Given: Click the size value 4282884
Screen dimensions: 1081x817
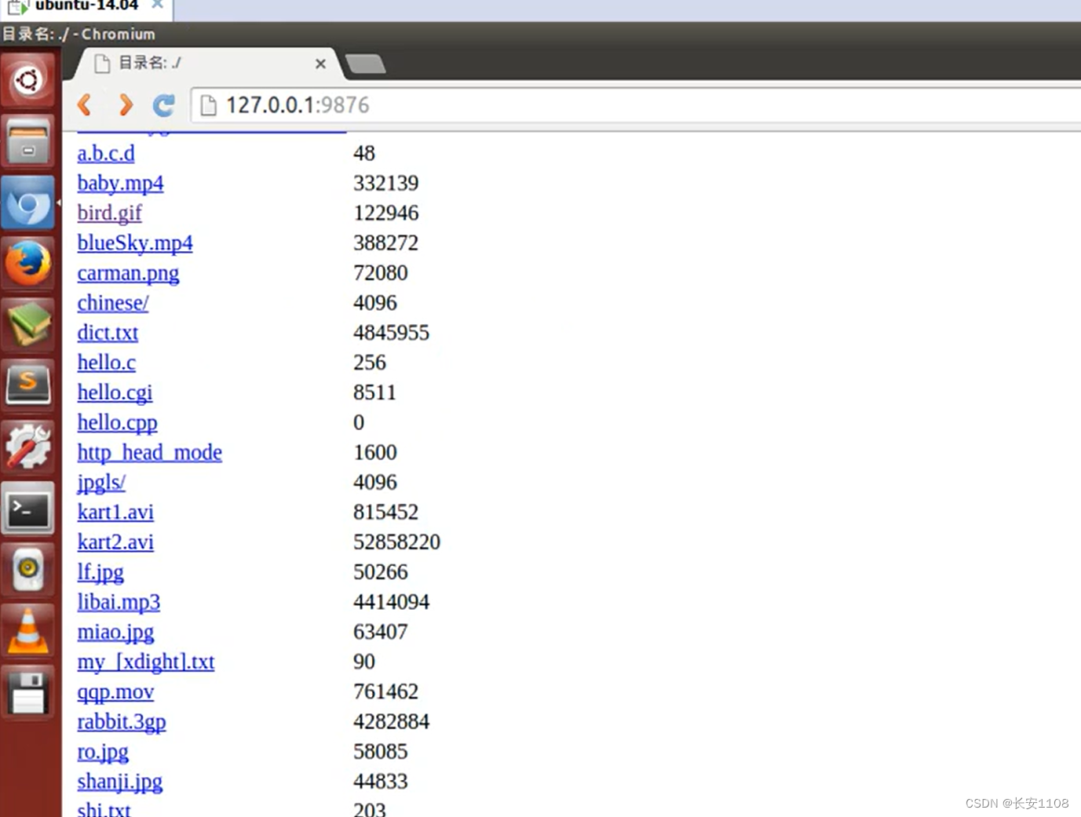Looking at the screenshot, I should click(391, 721).
